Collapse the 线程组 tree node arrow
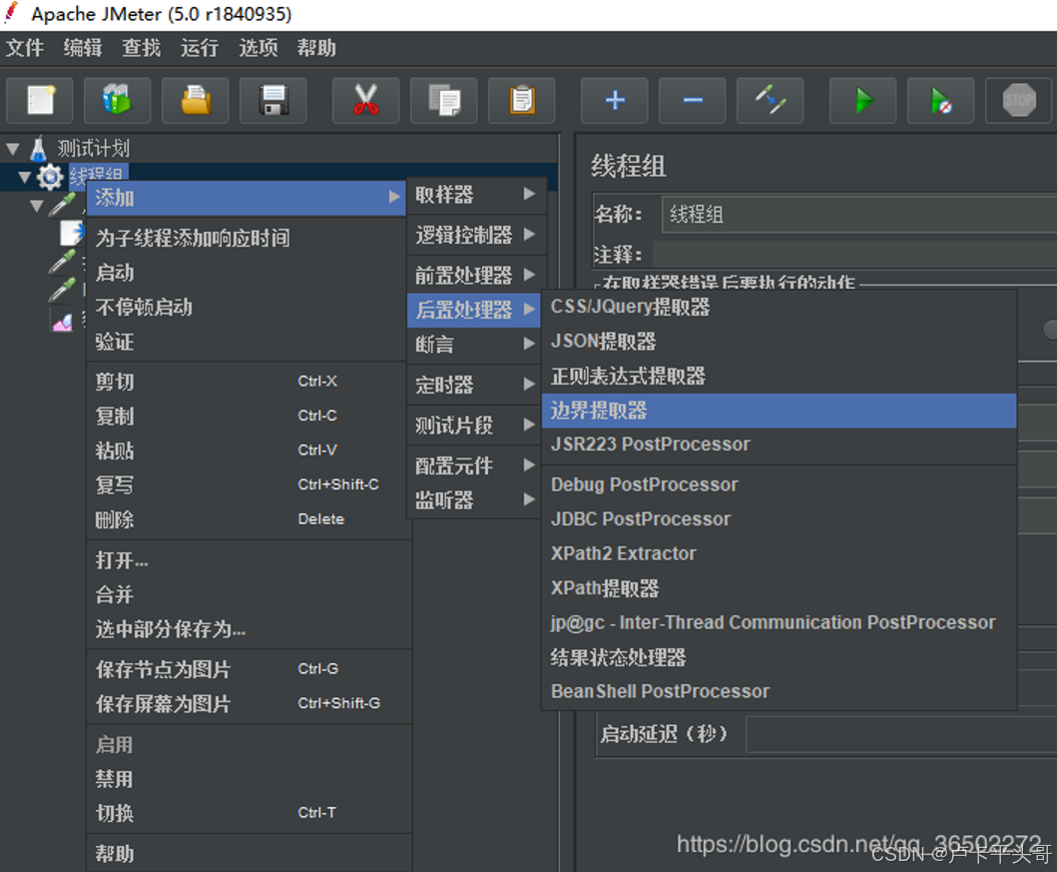The image size is (1057, 872). (25, 178)
